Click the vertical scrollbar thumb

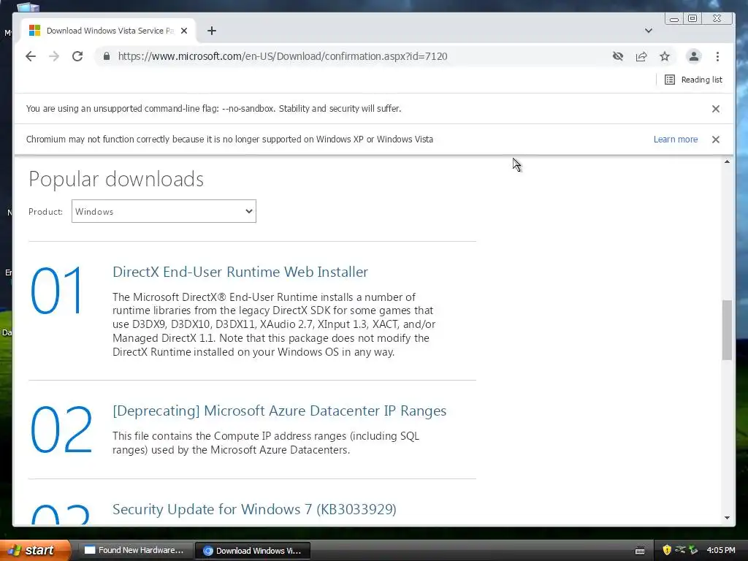pos(727,329)
